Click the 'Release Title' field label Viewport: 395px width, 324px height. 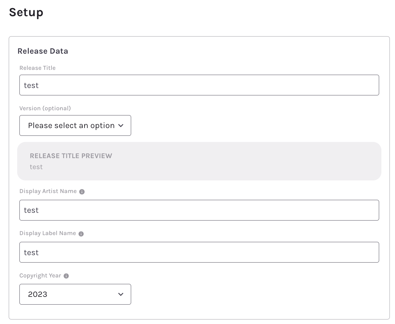38,68
